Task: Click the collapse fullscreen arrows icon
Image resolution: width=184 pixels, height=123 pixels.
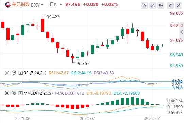Action: click(x=170, y=5)
